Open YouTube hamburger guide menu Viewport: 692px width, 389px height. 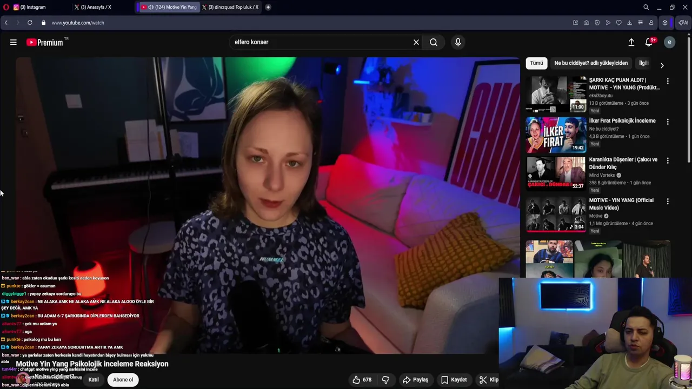tap(13, 42)
